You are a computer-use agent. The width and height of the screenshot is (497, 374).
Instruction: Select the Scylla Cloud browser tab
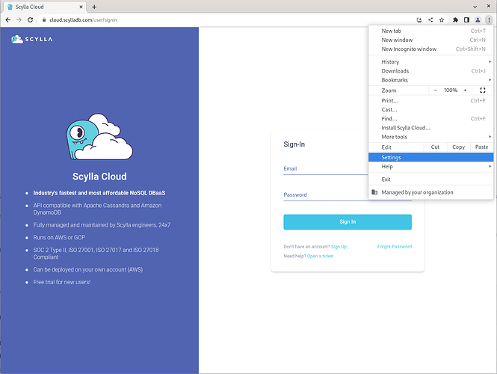tap(46, 7)
